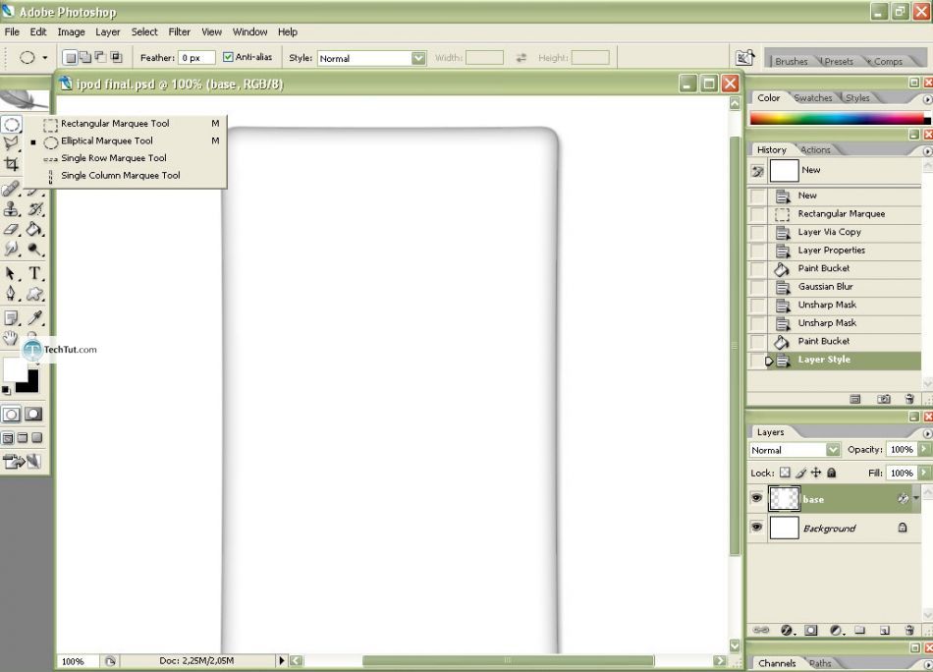The width and height of the screenshot is (933, 672).
Task: Toggle lock position move icon
Action: (x=816, y=473)
